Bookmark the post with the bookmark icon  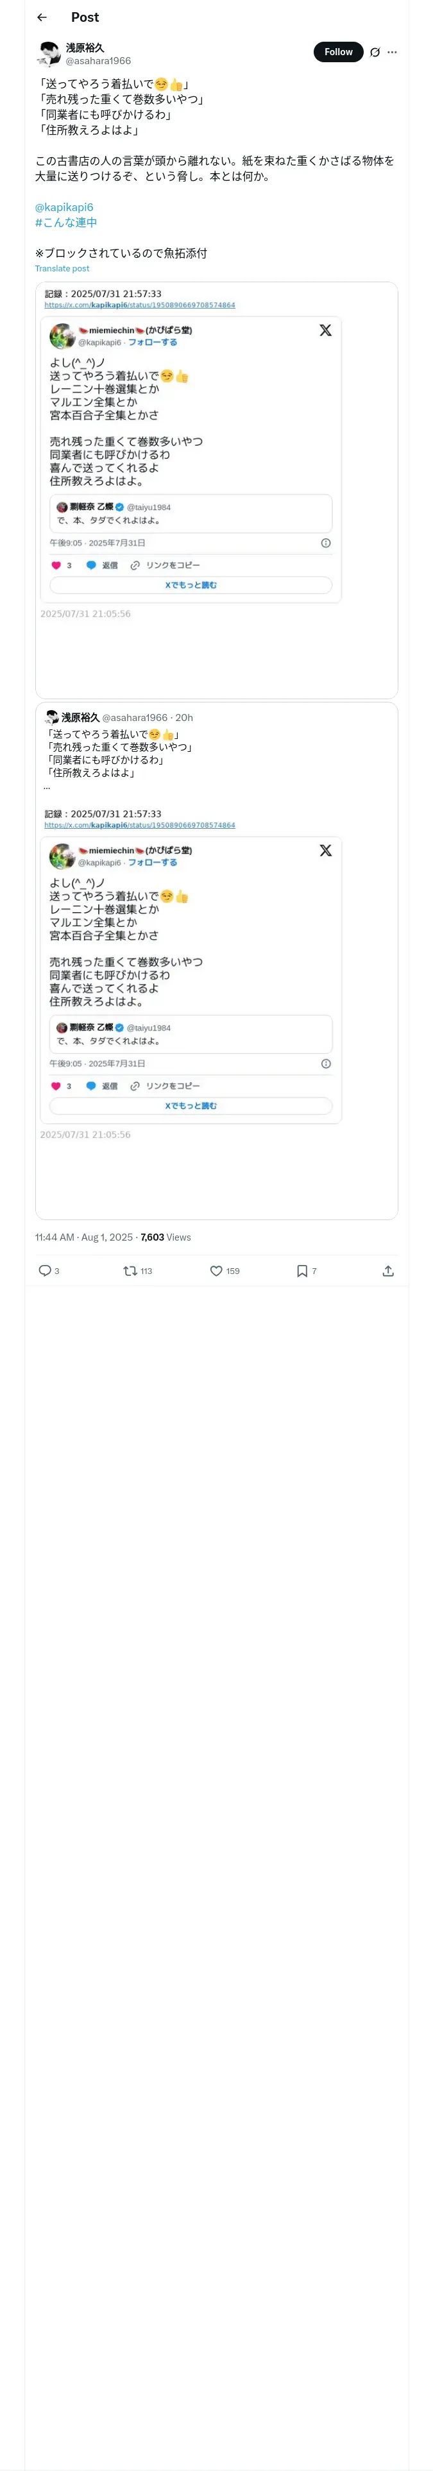[x=301, y=1270]
